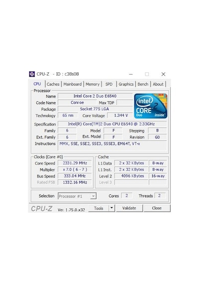Select the SPD tab

point(109,84)
